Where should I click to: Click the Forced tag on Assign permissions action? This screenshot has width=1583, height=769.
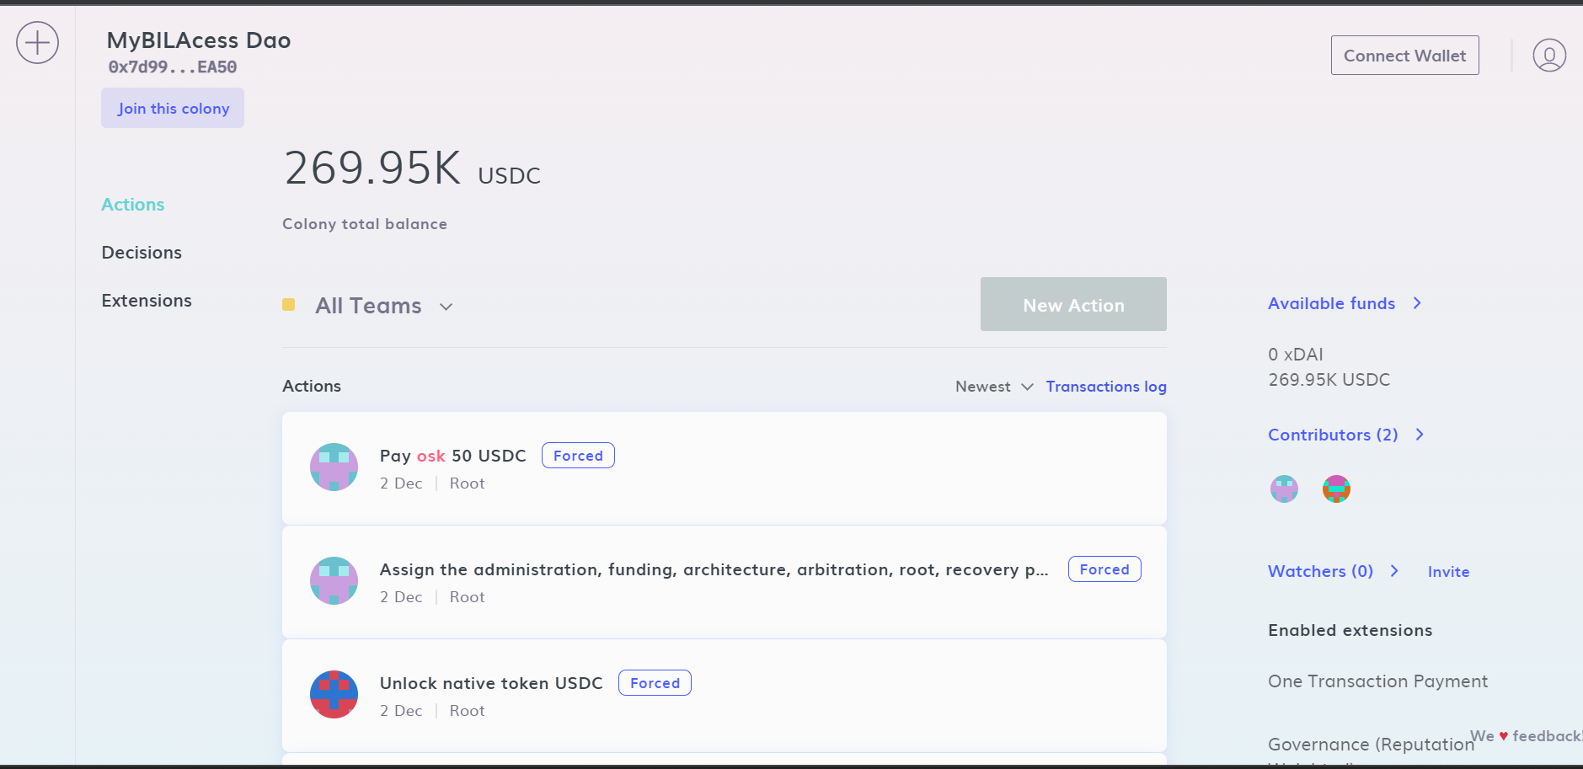pos(1104,569)
